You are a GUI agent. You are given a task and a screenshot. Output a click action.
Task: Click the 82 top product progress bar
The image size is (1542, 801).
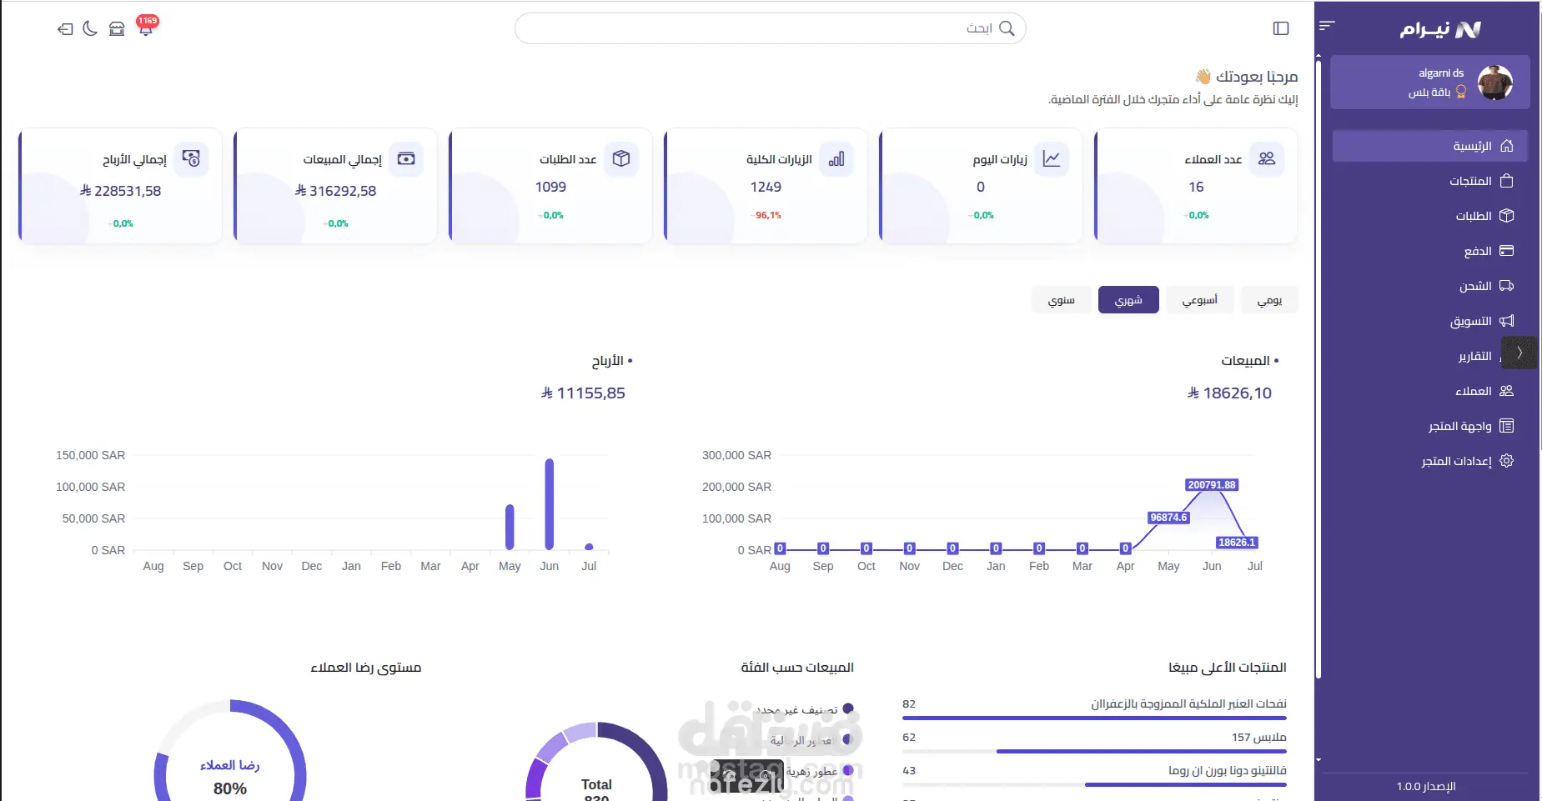point(1094,718)
